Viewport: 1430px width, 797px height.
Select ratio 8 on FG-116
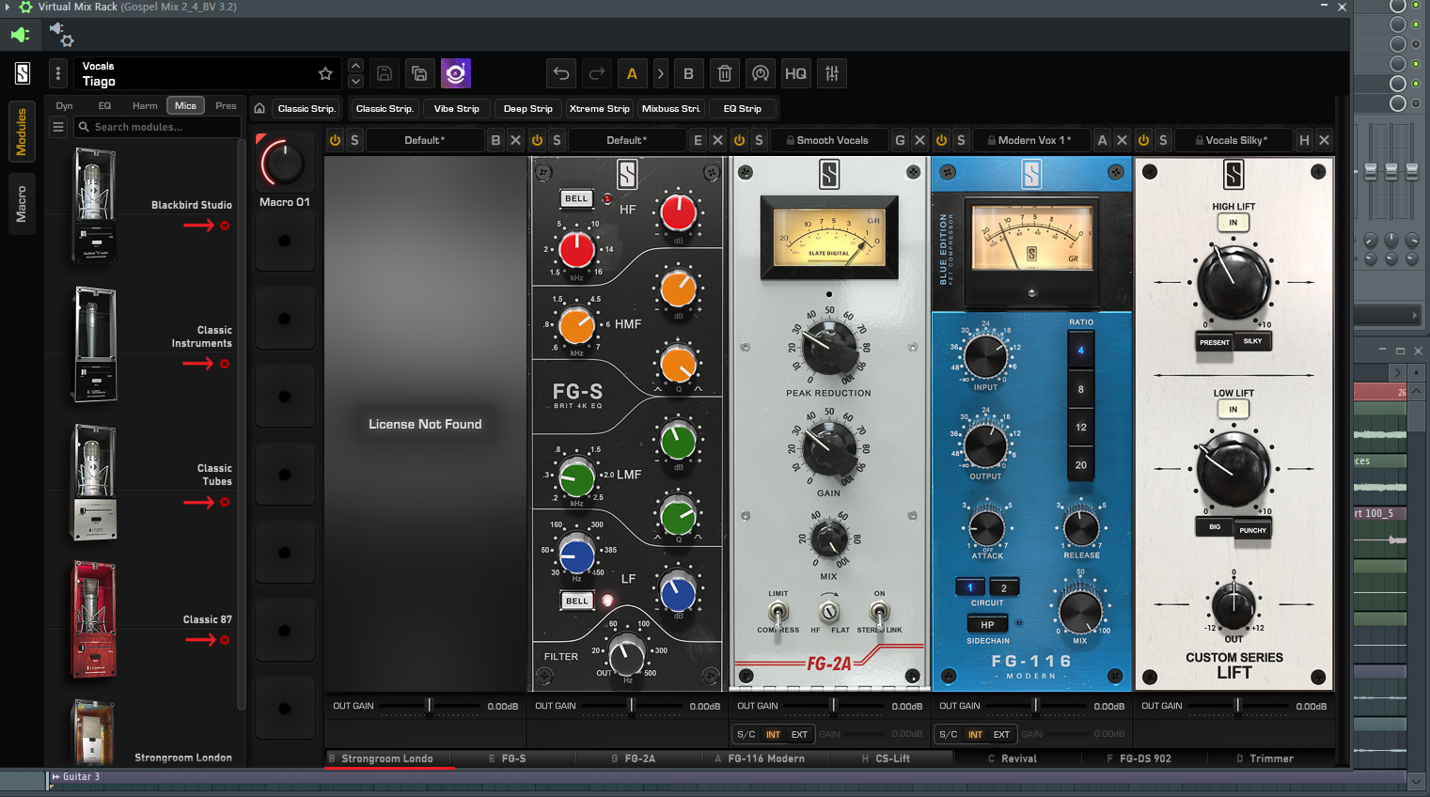(x=1080, y=389)
